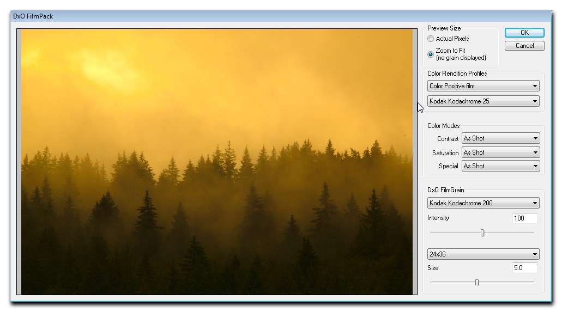The width and height of the screenshot is (562, 312).
Task: Select the Actual Pixels radio button
Action: (x=431, y=39)
